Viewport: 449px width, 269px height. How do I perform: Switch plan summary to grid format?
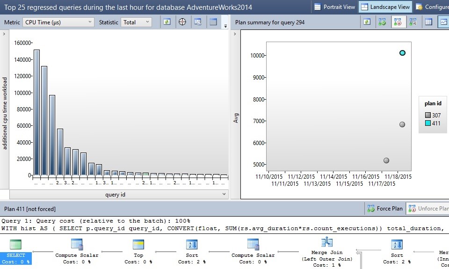coord(428,22)
